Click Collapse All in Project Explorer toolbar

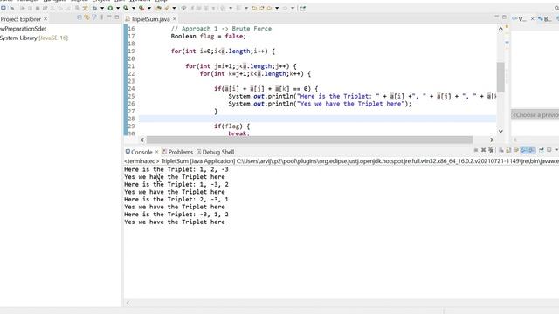(x=79, y=17)
